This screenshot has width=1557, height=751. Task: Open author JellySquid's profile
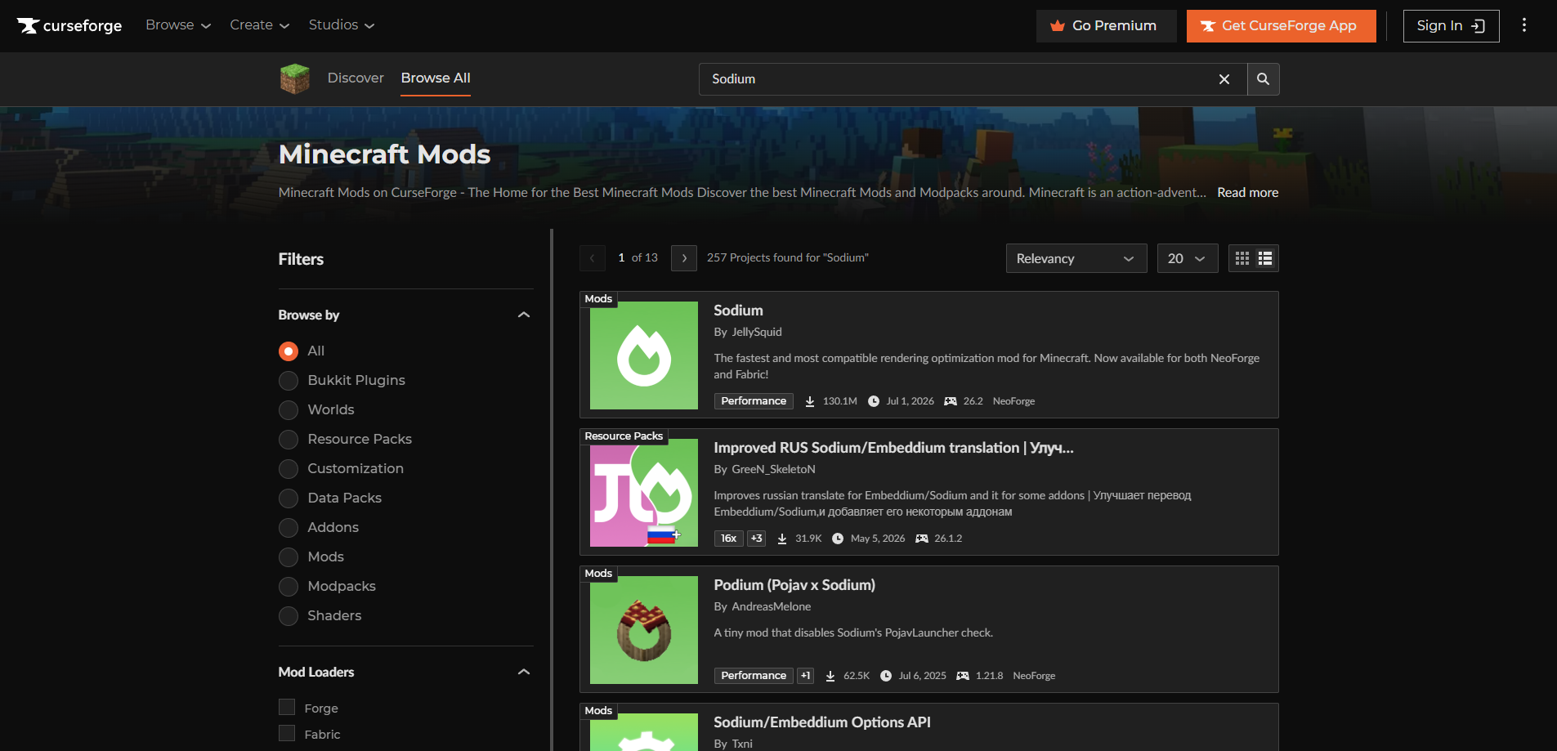coord(757,333)
